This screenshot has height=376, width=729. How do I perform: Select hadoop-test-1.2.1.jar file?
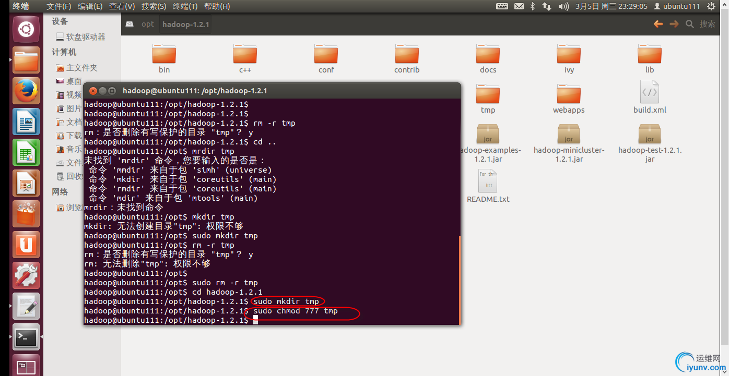650,143
